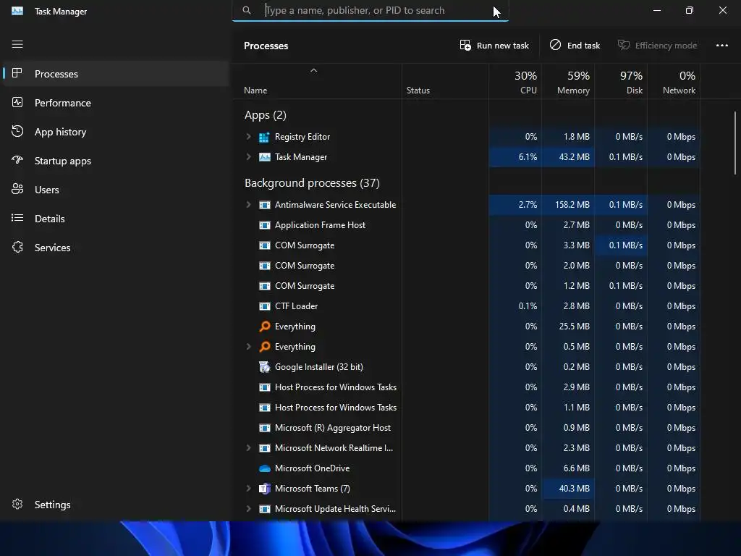
Task: Open the App history page
Action: pyautogui.click(x=116, y=132)
